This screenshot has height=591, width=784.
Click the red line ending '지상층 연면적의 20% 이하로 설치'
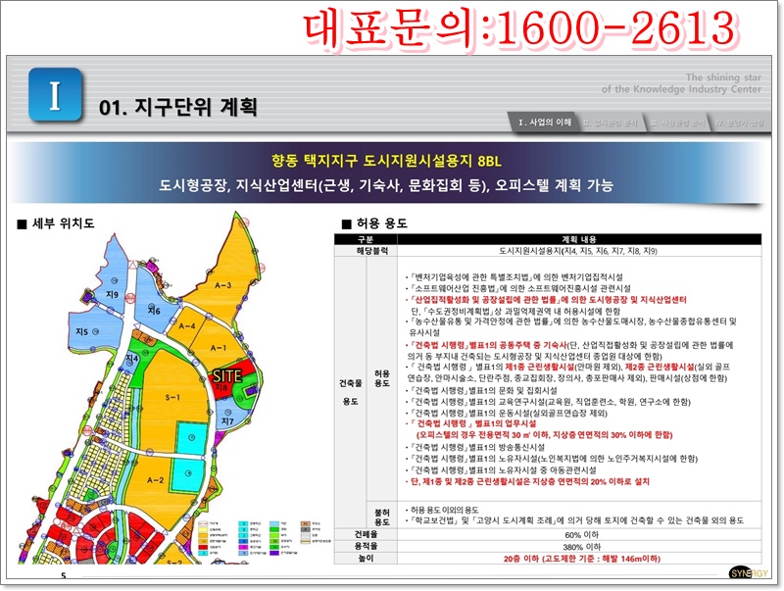(527, 481)
